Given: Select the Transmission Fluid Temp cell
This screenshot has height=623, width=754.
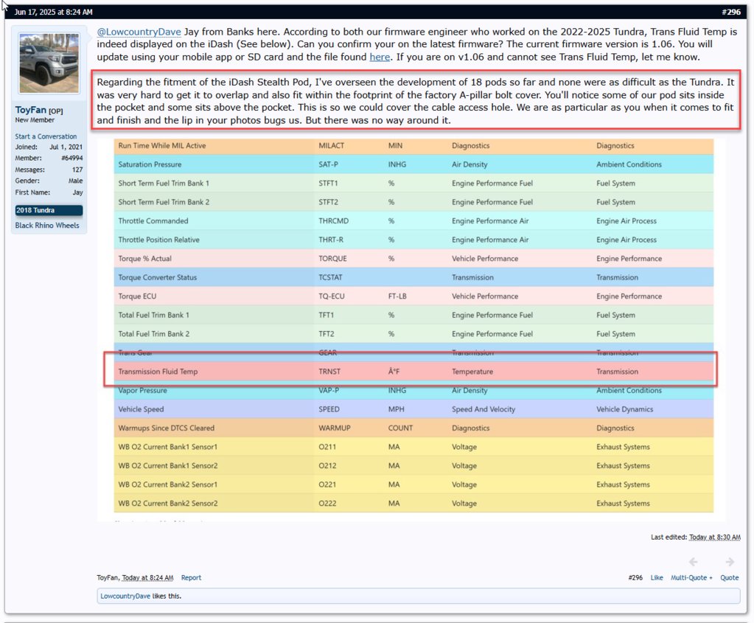Looking at the screenshot, I should click(x=158, y=372).
